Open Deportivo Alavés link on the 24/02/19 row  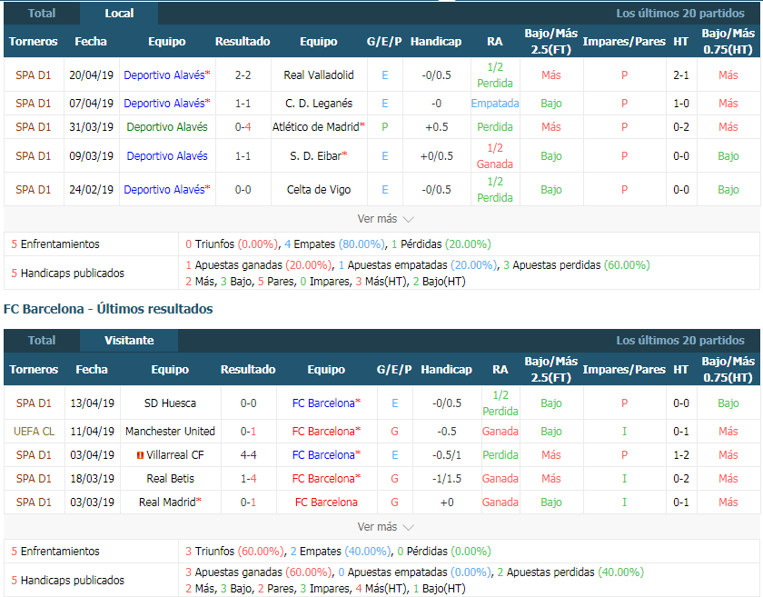[x=167, y=189]
